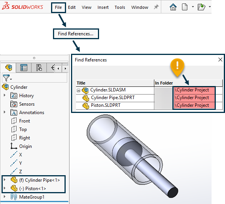Select the Front plane in the tree
Image resolution: width=225 pixels, height=204 pixels.
point(25,121)
